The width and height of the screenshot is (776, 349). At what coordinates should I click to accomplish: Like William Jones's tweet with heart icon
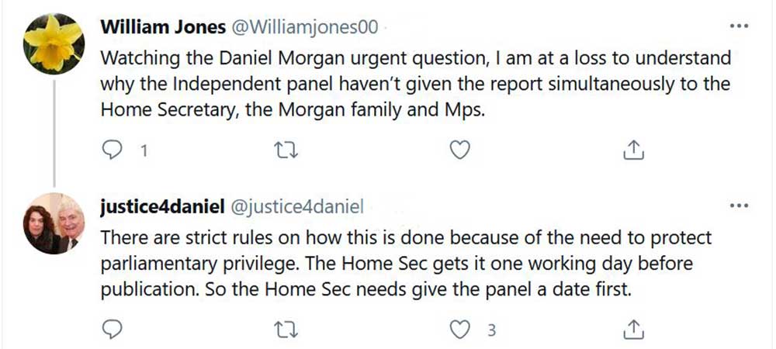[x=460, y=150]
